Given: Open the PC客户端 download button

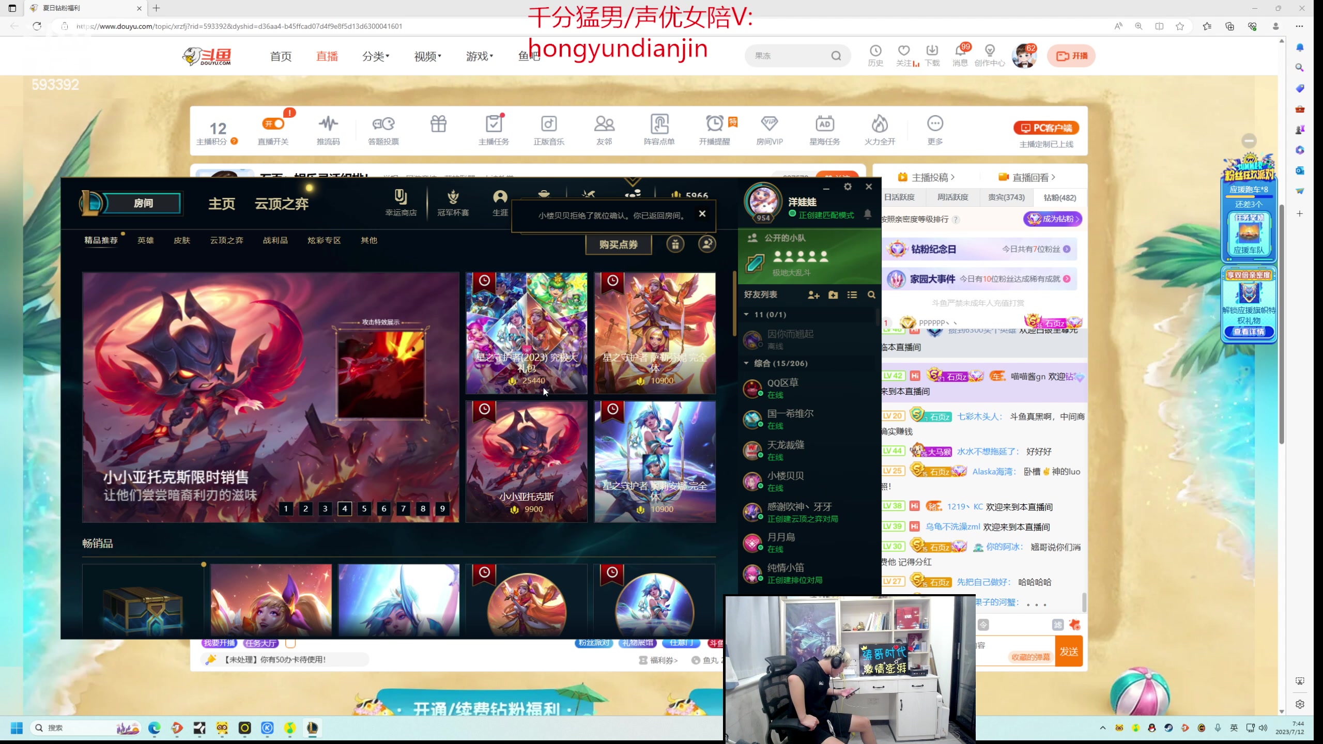Looking at the screenshot, I should click(1047, 128).
